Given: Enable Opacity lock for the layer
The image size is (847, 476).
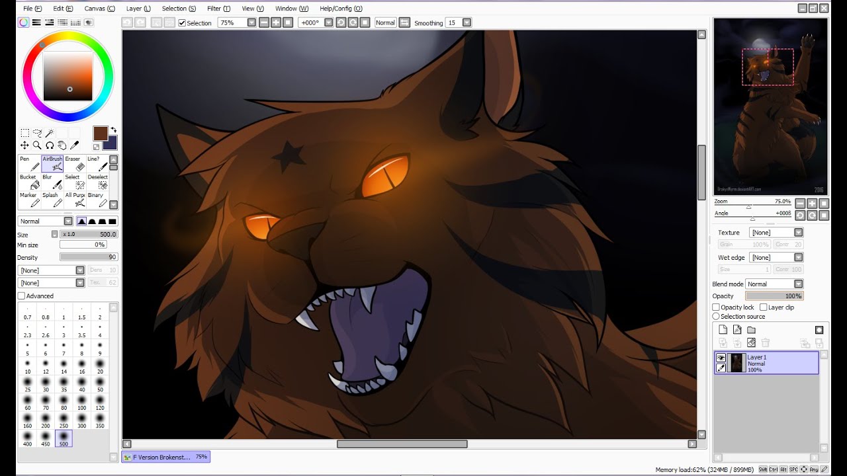Looking at the screenshot, I should 716,307.
